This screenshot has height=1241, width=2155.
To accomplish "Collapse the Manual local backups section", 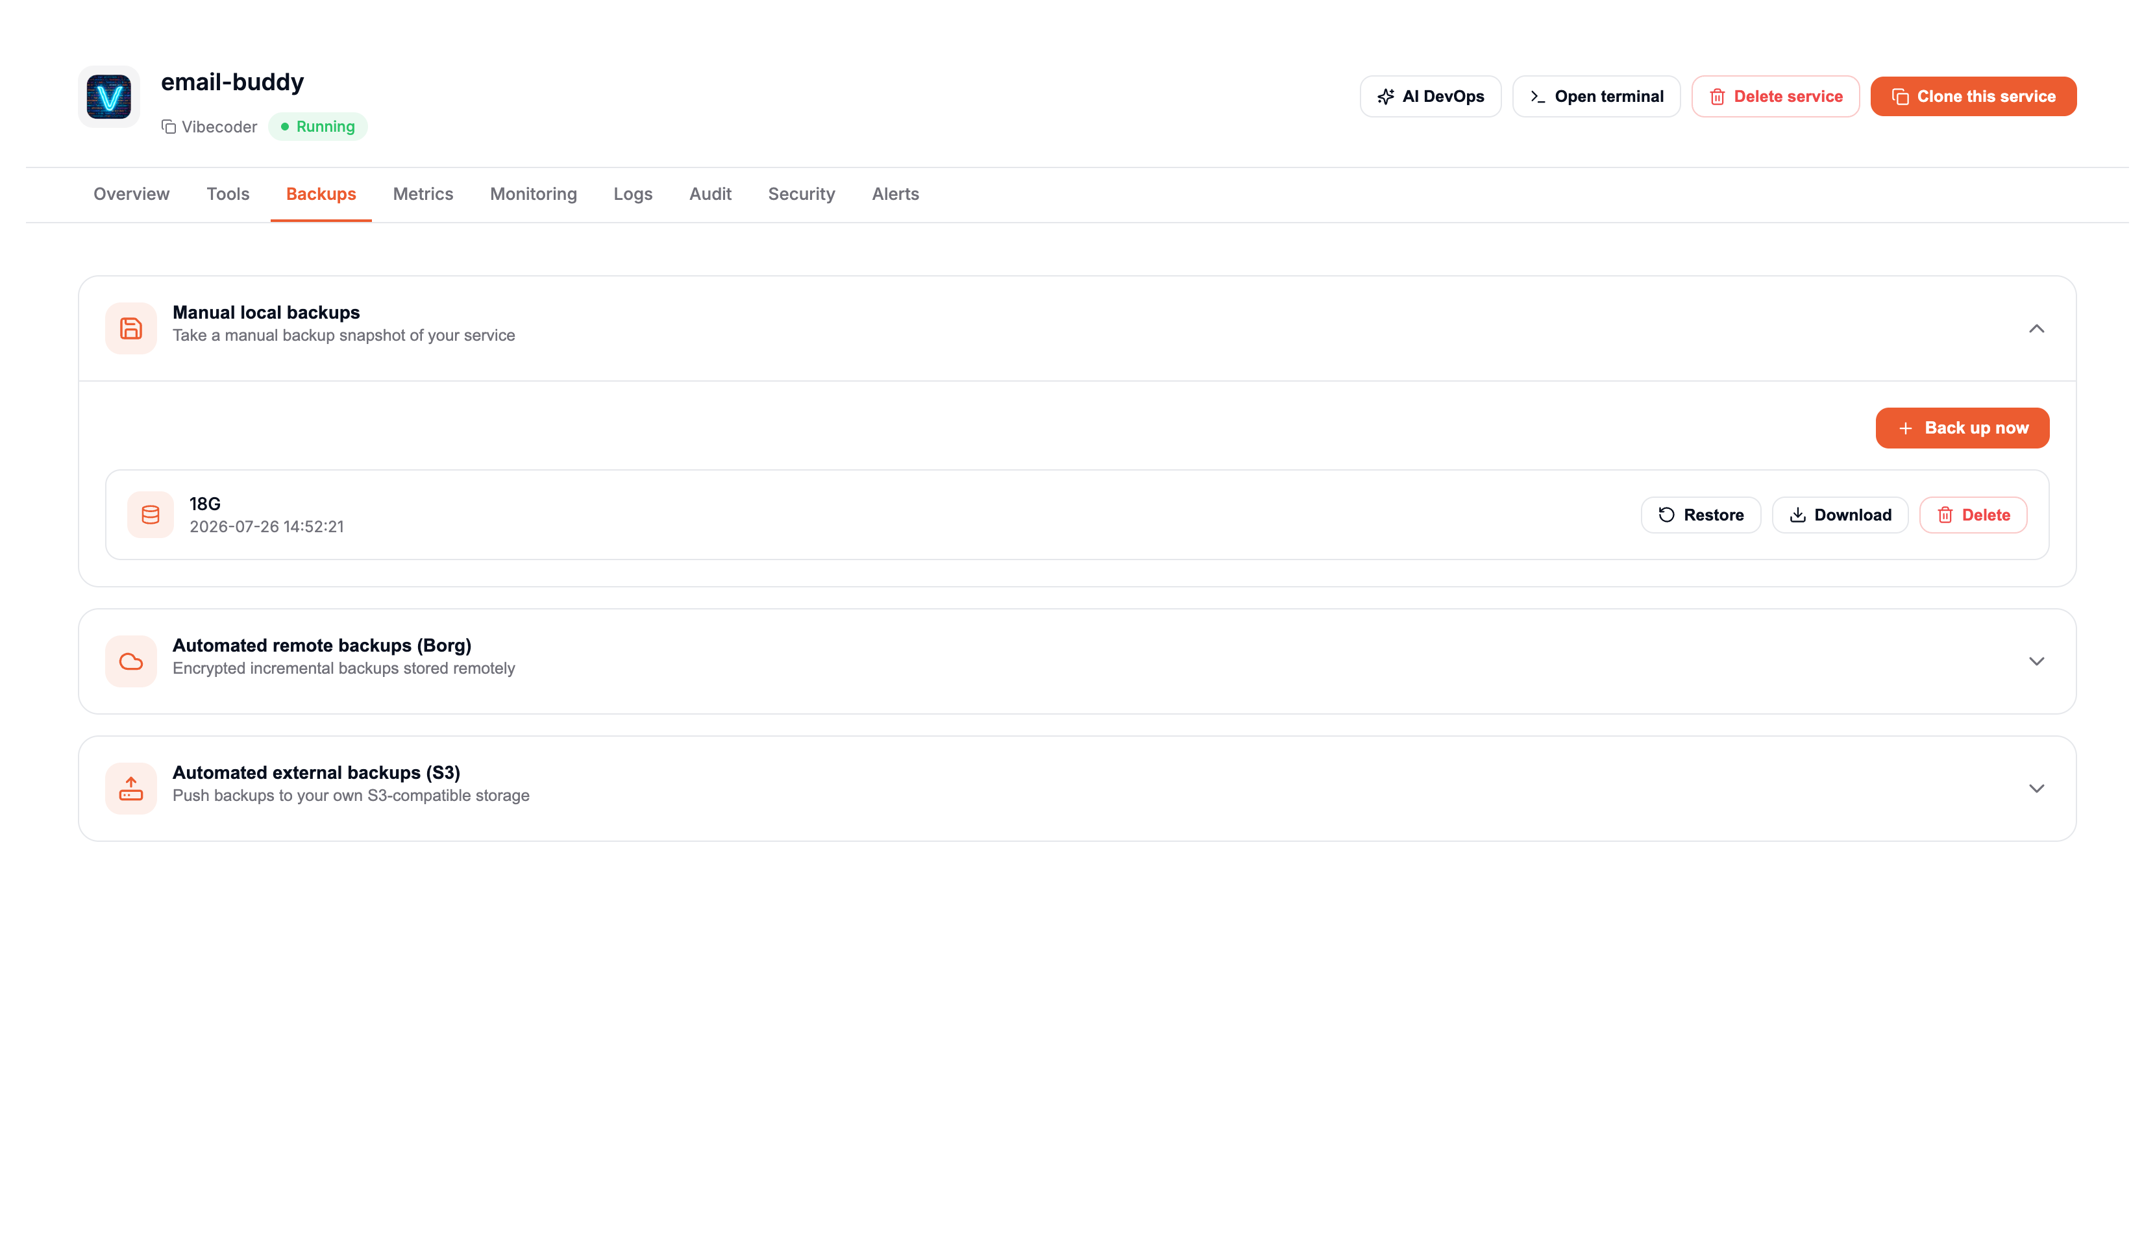I will coord(2036,328).
